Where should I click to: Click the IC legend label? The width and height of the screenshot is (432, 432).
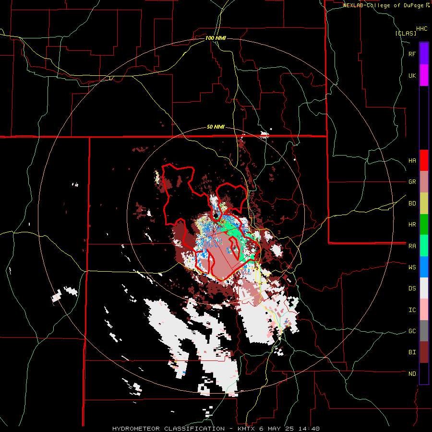tap(412, 310)
